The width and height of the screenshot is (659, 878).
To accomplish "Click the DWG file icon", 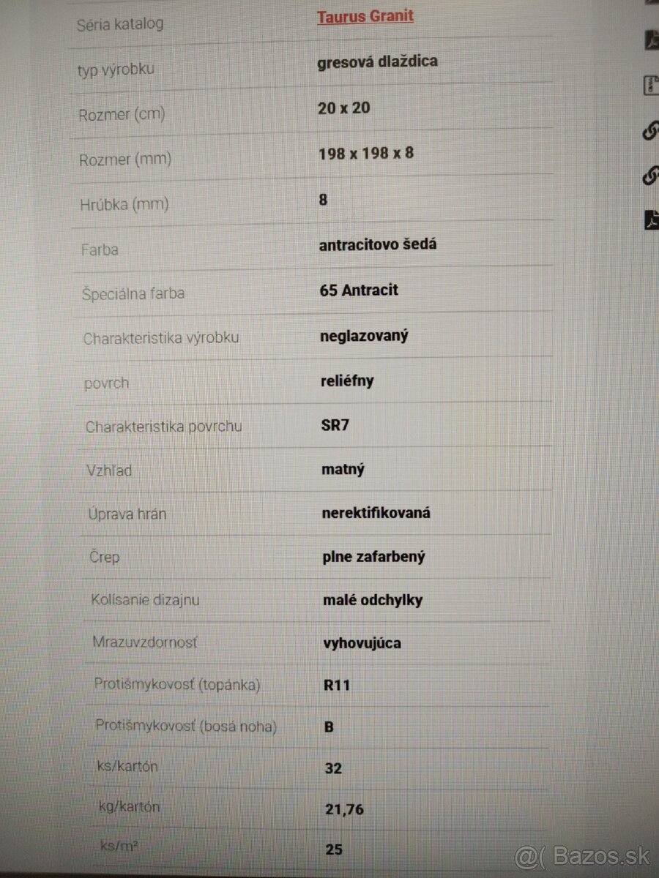I will tap(650, 86).
